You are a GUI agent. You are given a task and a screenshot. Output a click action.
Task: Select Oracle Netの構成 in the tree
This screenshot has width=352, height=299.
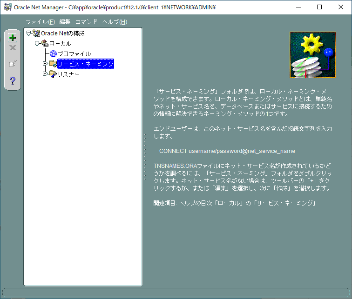coord(63,33)
